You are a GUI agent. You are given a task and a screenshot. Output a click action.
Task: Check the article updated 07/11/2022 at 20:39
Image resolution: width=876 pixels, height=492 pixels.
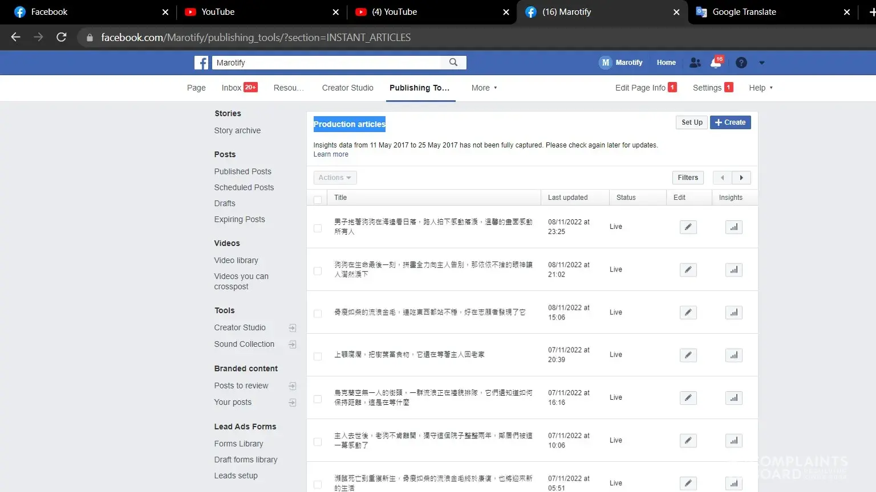318,356
